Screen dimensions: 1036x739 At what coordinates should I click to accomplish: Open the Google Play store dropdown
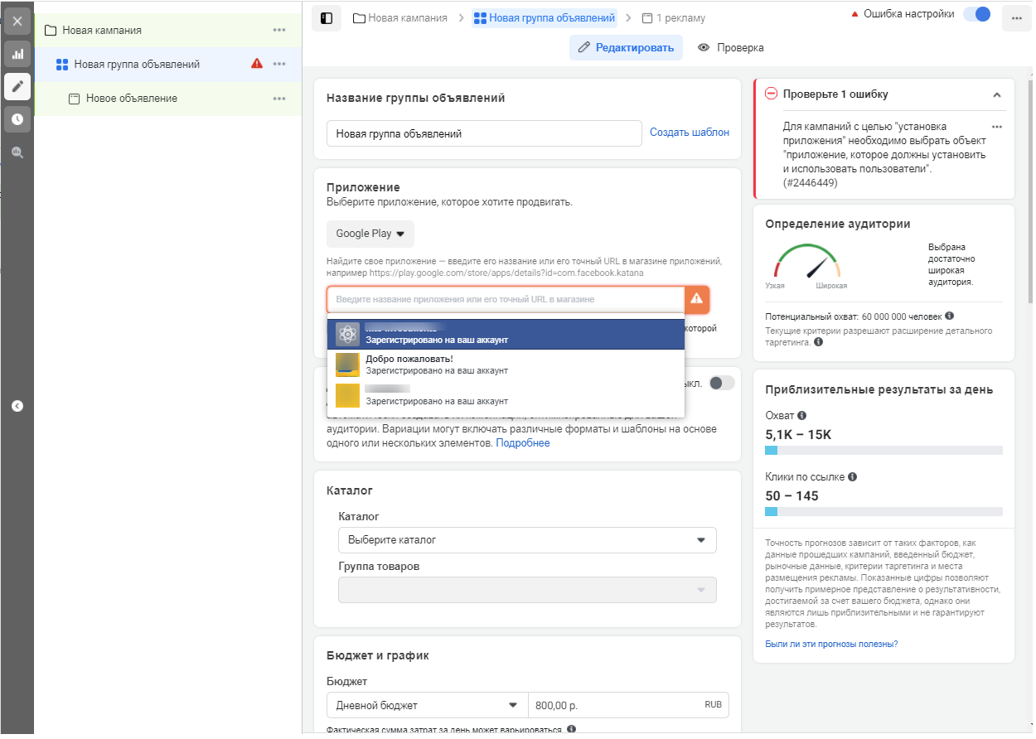click(x=370, y=234)
